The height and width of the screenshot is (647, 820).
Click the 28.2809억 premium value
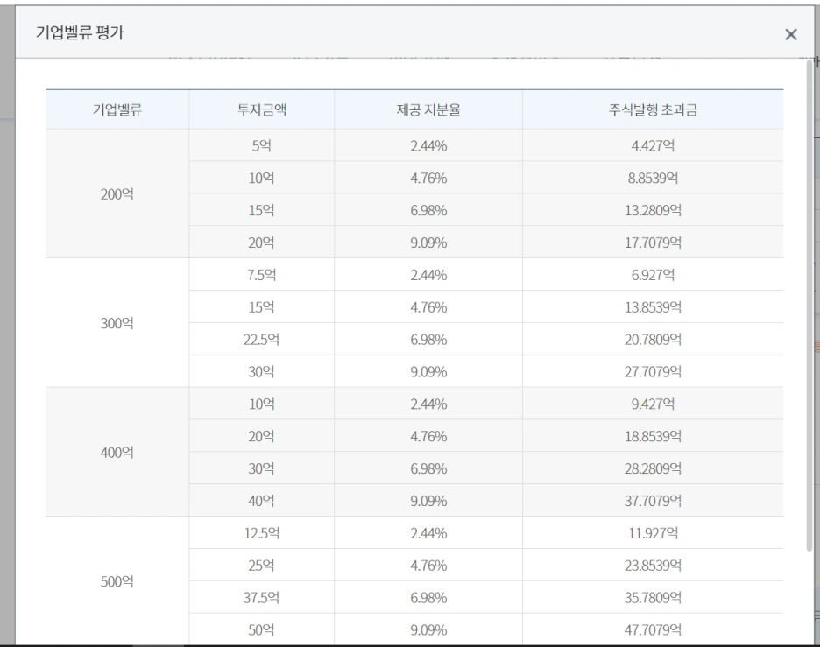pos(653,468)
